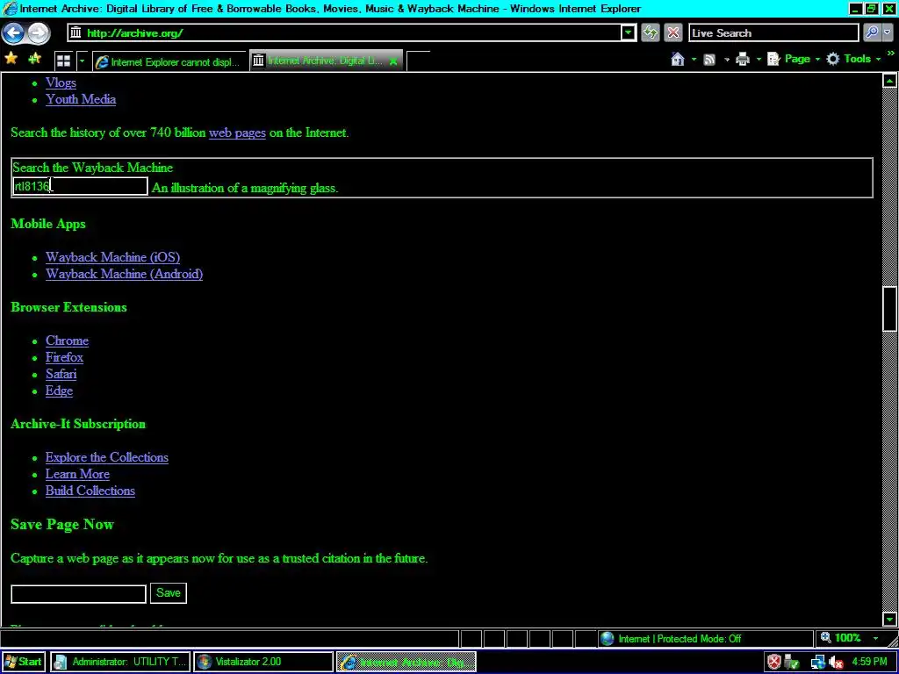Expand the address bar history dropdown
Image resolution: width=899 pixels, height=674 pixels.
tap(629, 32)
